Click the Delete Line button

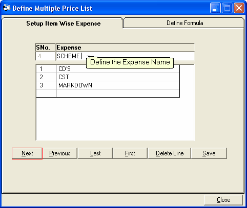170,153
